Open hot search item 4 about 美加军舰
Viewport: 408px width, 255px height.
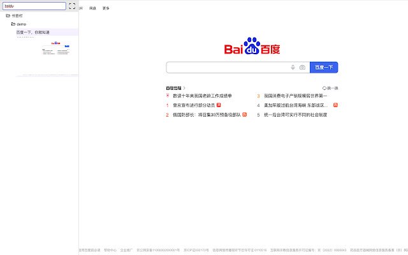click(296, 105)
